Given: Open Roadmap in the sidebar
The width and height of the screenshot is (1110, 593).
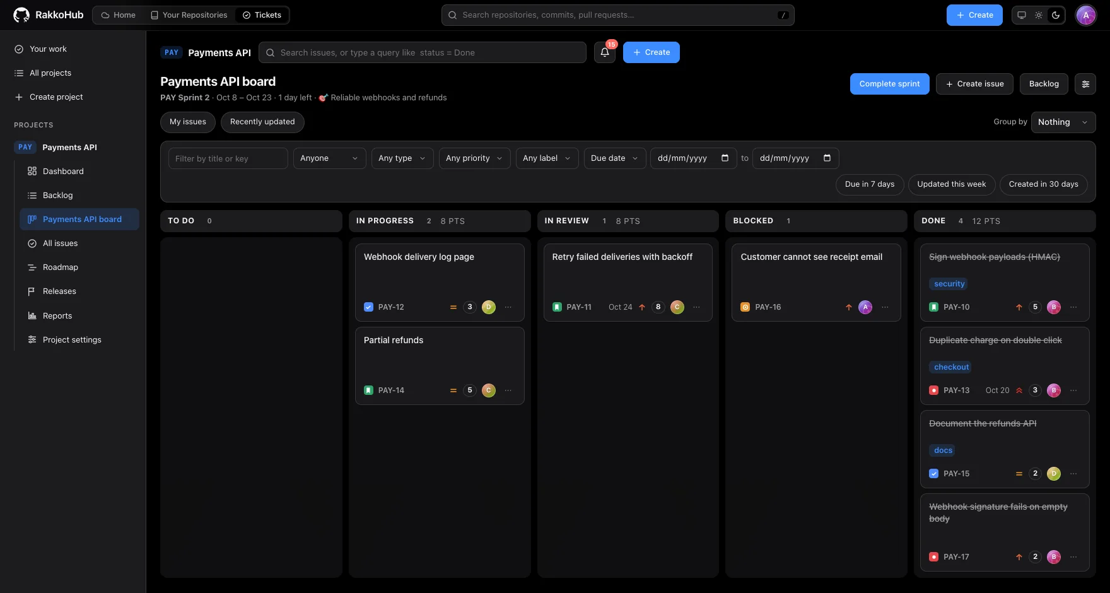Looking at the screenshot, I should click(79, 267).
